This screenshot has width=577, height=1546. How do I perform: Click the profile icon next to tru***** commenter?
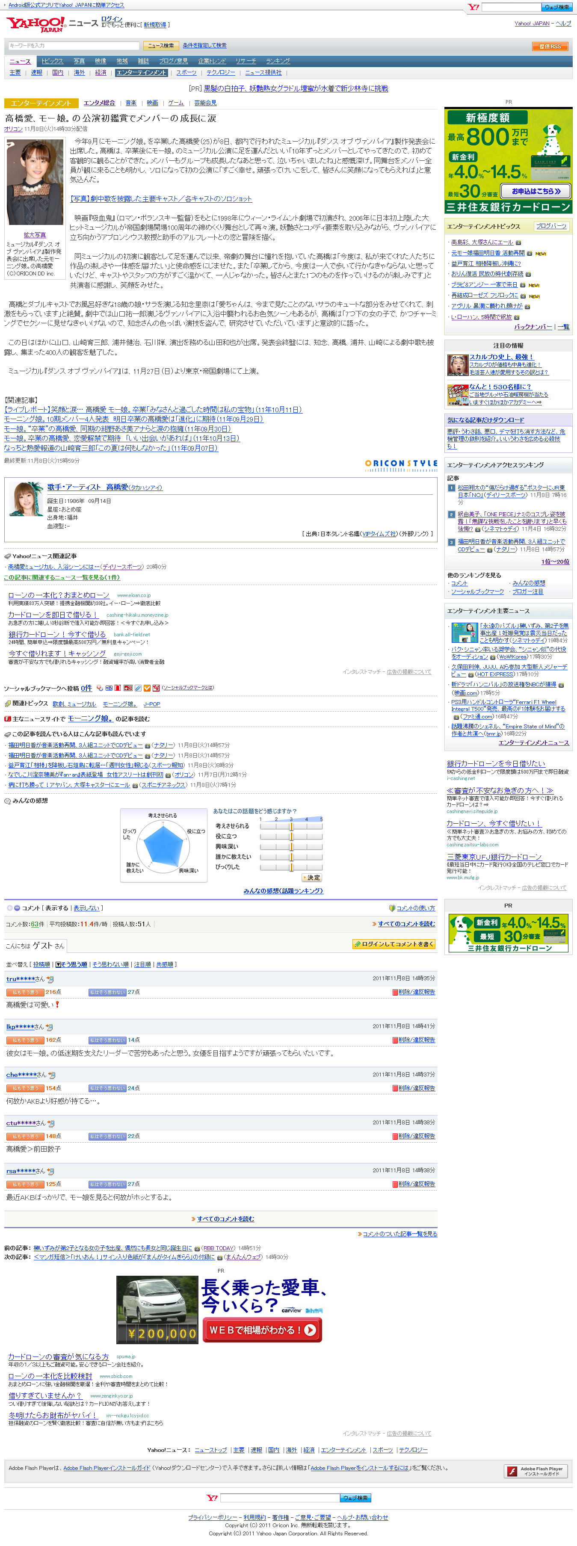(x=50, y=979)
